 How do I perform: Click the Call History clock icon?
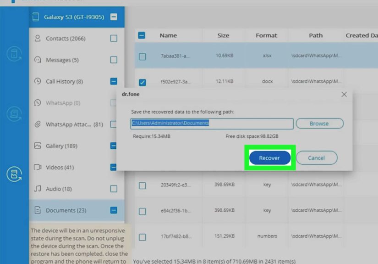click(38, 81)
